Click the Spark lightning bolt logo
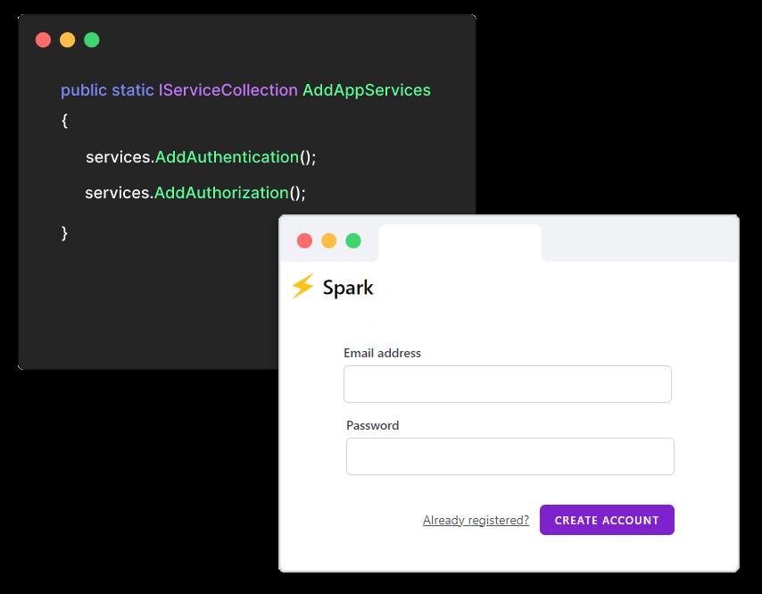 (302, 286)
